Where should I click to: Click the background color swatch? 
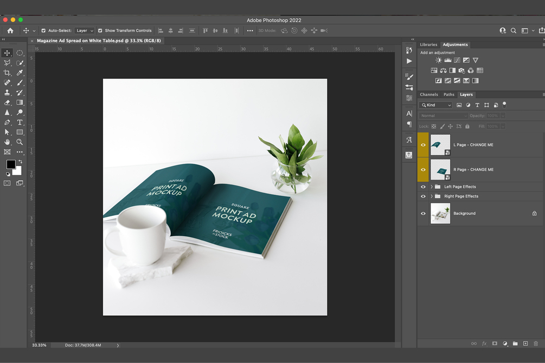[x=18, y=171]
